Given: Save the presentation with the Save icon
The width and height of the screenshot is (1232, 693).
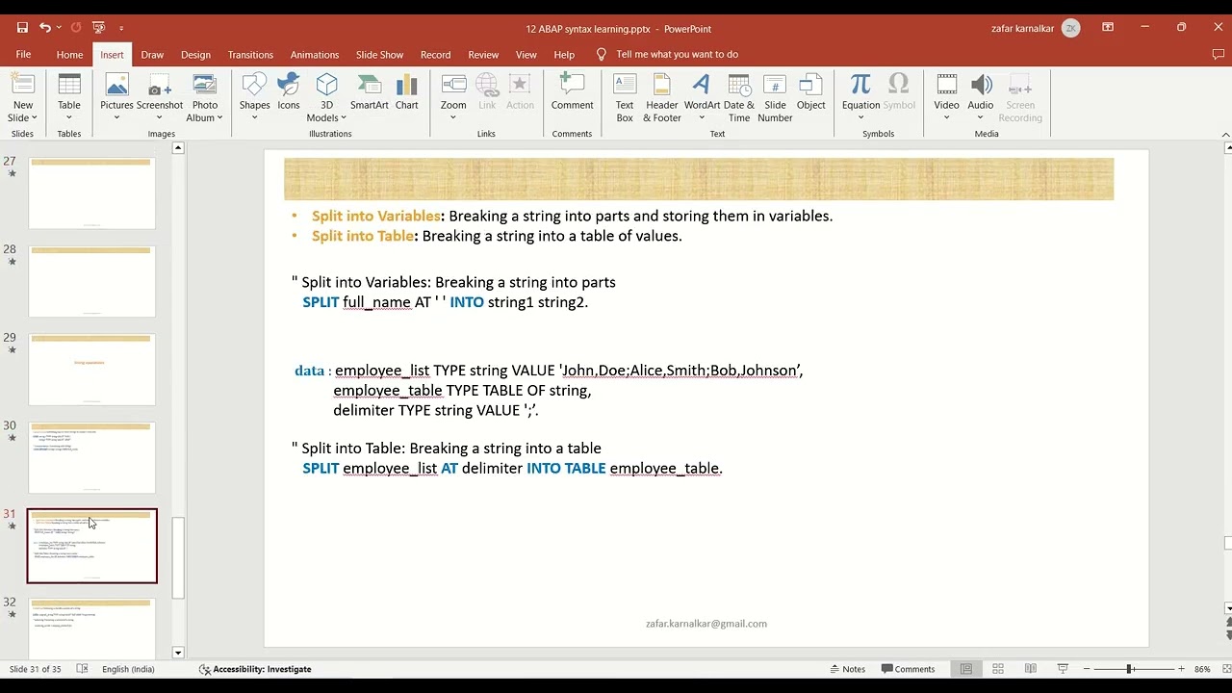Looking at the screenshot, I should click(x=22, y=28).
